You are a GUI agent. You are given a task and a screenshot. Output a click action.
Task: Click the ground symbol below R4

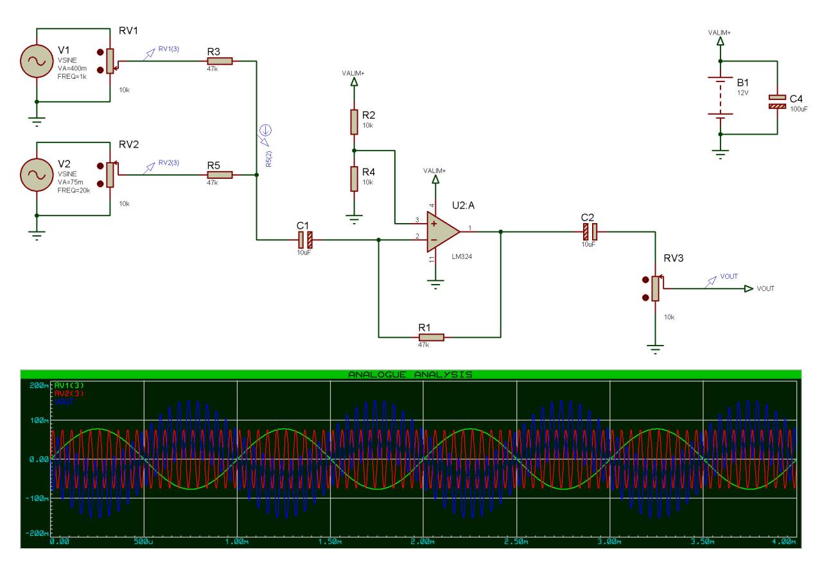click(354, 220)
